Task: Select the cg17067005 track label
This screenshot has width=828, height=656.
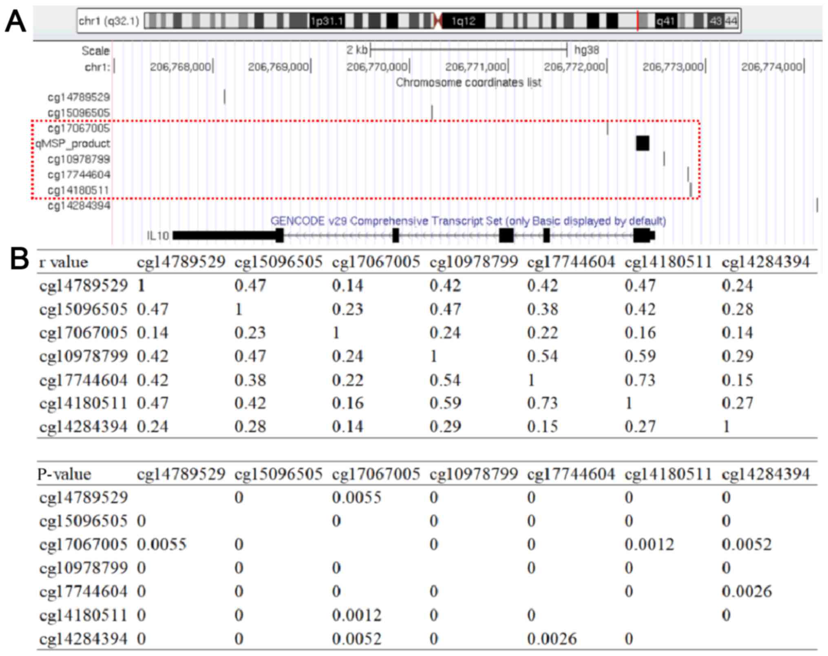Action: [79, 128]
